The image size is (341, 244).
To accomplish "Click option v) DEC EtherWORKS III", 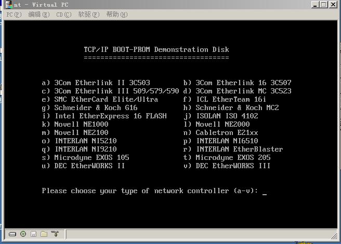I will point(227,166).
